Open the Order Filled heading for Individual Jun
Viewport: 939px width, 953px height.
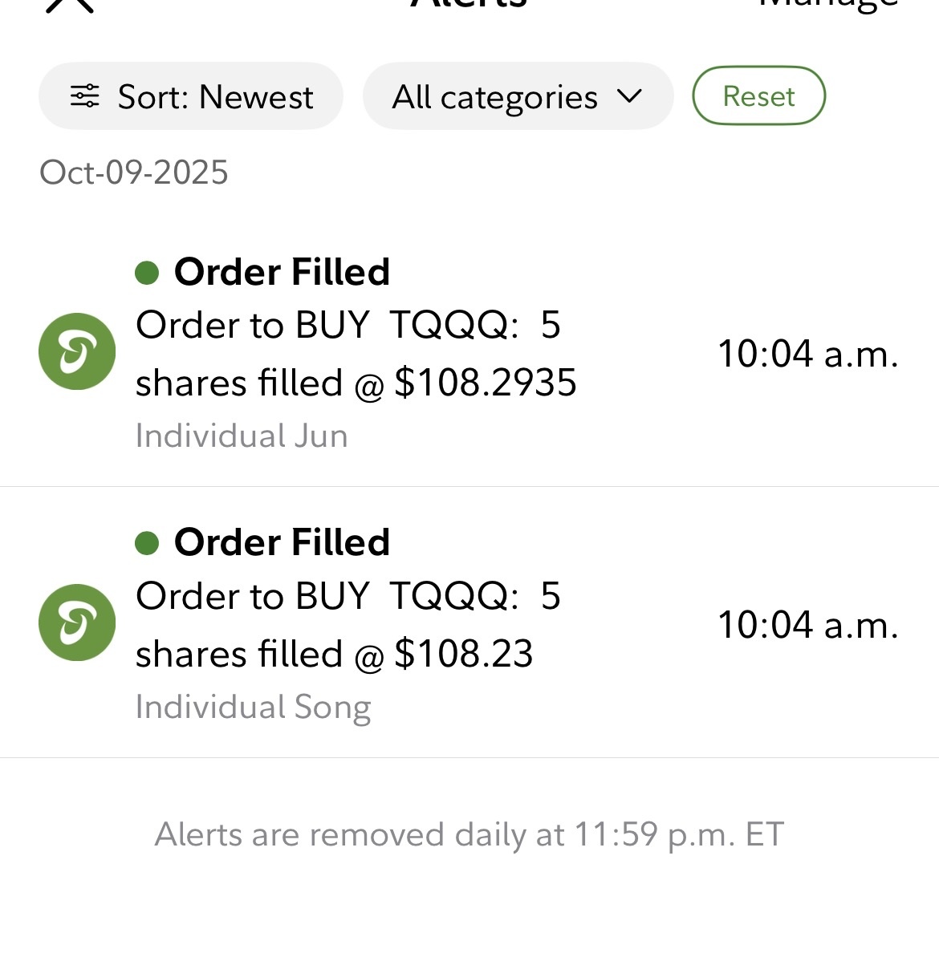pos(282,272)
